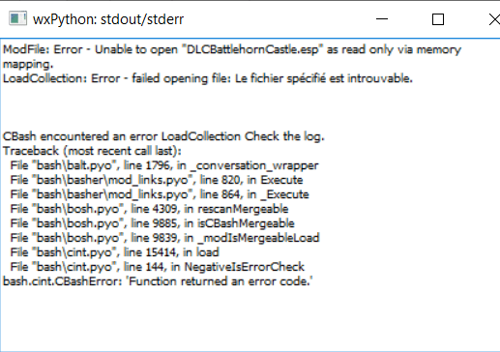Image resolution: width=500 pixels, height=352 pixels.
Task: Maximize the stdout/stderr window
Action: 438,19
